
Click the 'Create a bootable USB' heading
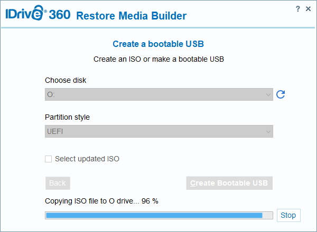[158, 44]
